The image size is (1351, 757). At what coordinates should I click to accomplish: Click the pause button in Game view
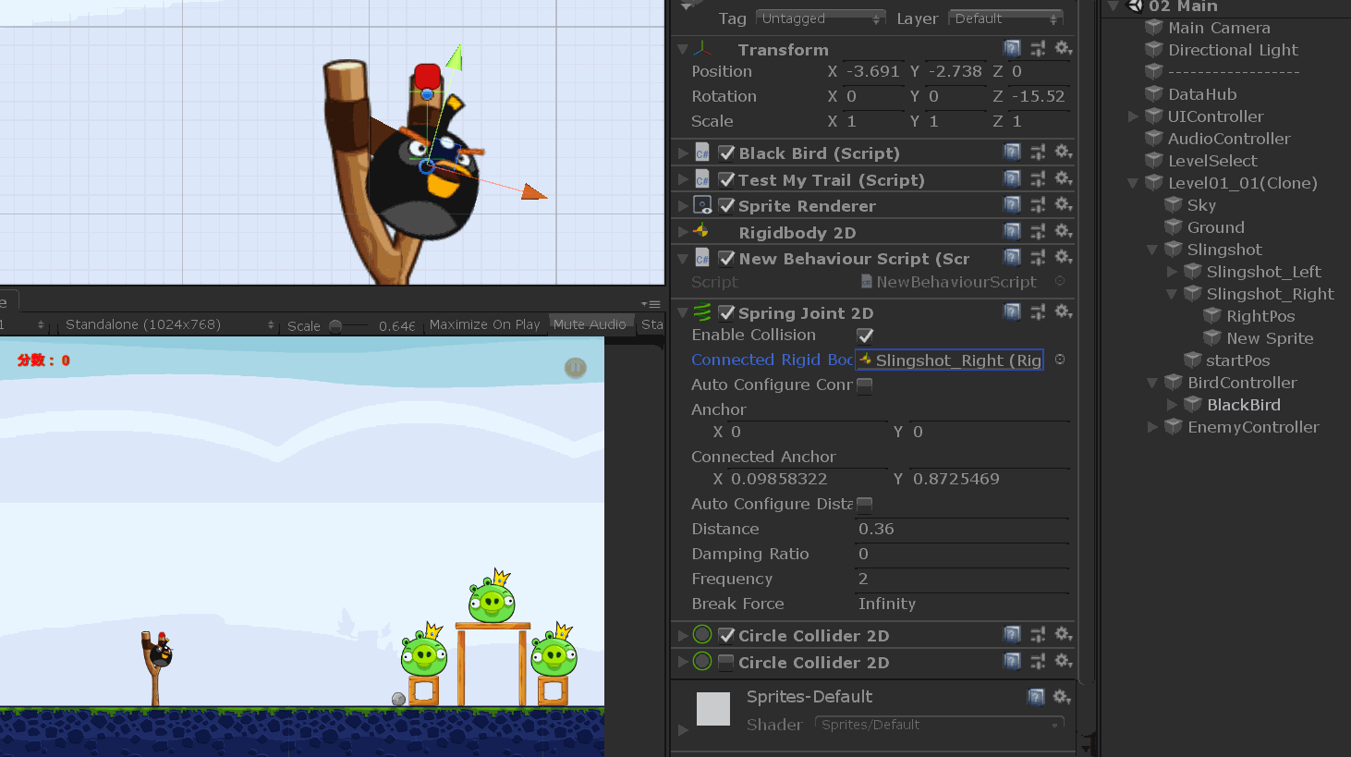pyautogui.click(x=576, y=368)
